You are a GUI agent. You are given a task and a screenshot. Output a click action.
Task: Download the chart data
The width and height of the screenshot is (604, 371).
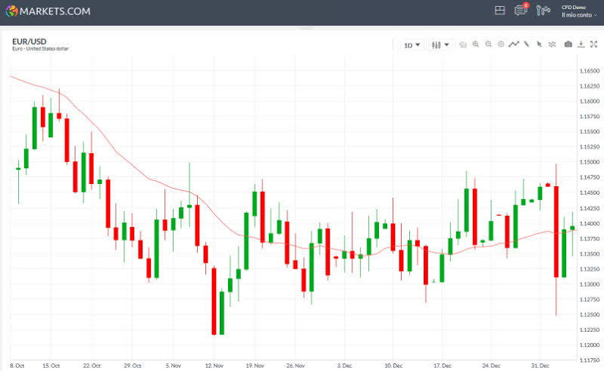tap(581, 45)
